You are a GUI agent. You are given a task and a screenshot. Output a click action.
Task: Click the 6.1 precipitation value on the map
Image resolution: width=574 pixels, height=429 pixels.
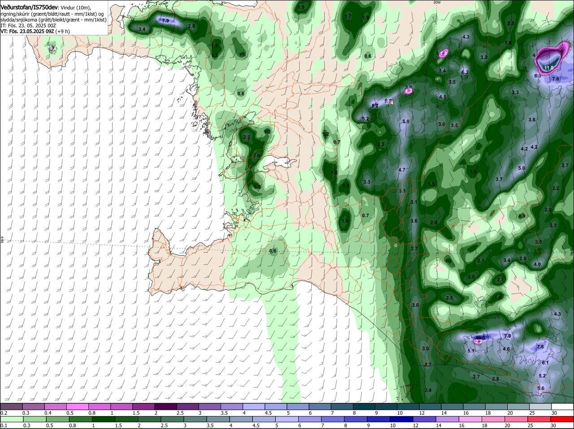click(545, 363)
